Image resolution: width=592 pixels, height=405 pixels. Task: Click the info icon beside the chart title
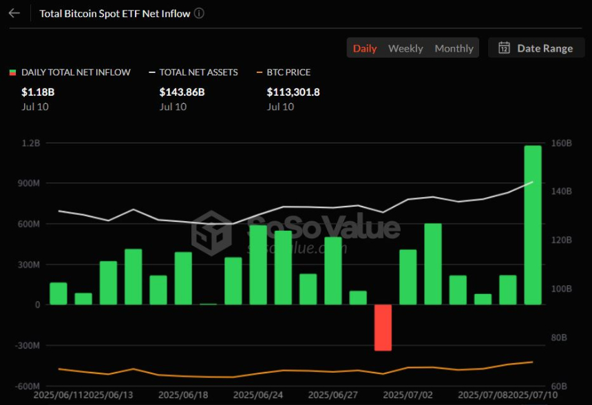199,13
